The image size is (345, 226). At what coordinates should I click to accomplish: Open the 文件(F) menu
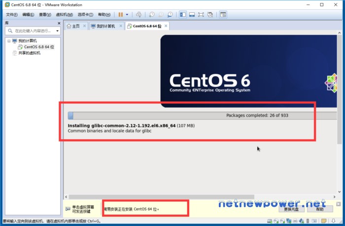(x=12, y=14)
